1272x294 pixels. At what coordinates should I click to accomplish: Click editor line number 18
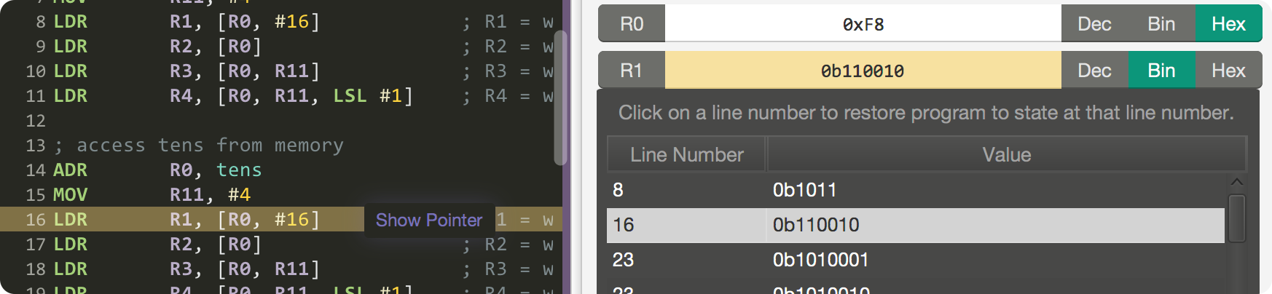coord(36,269)
